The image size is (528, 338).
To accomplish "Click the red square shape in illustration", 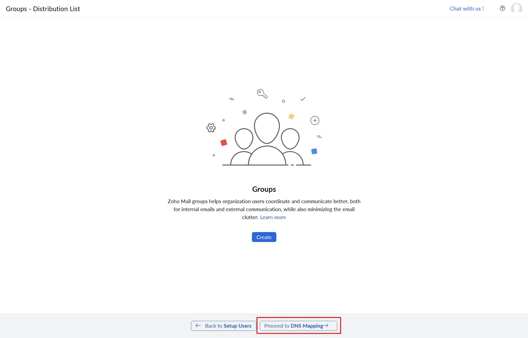I will (x=224, y=143).
